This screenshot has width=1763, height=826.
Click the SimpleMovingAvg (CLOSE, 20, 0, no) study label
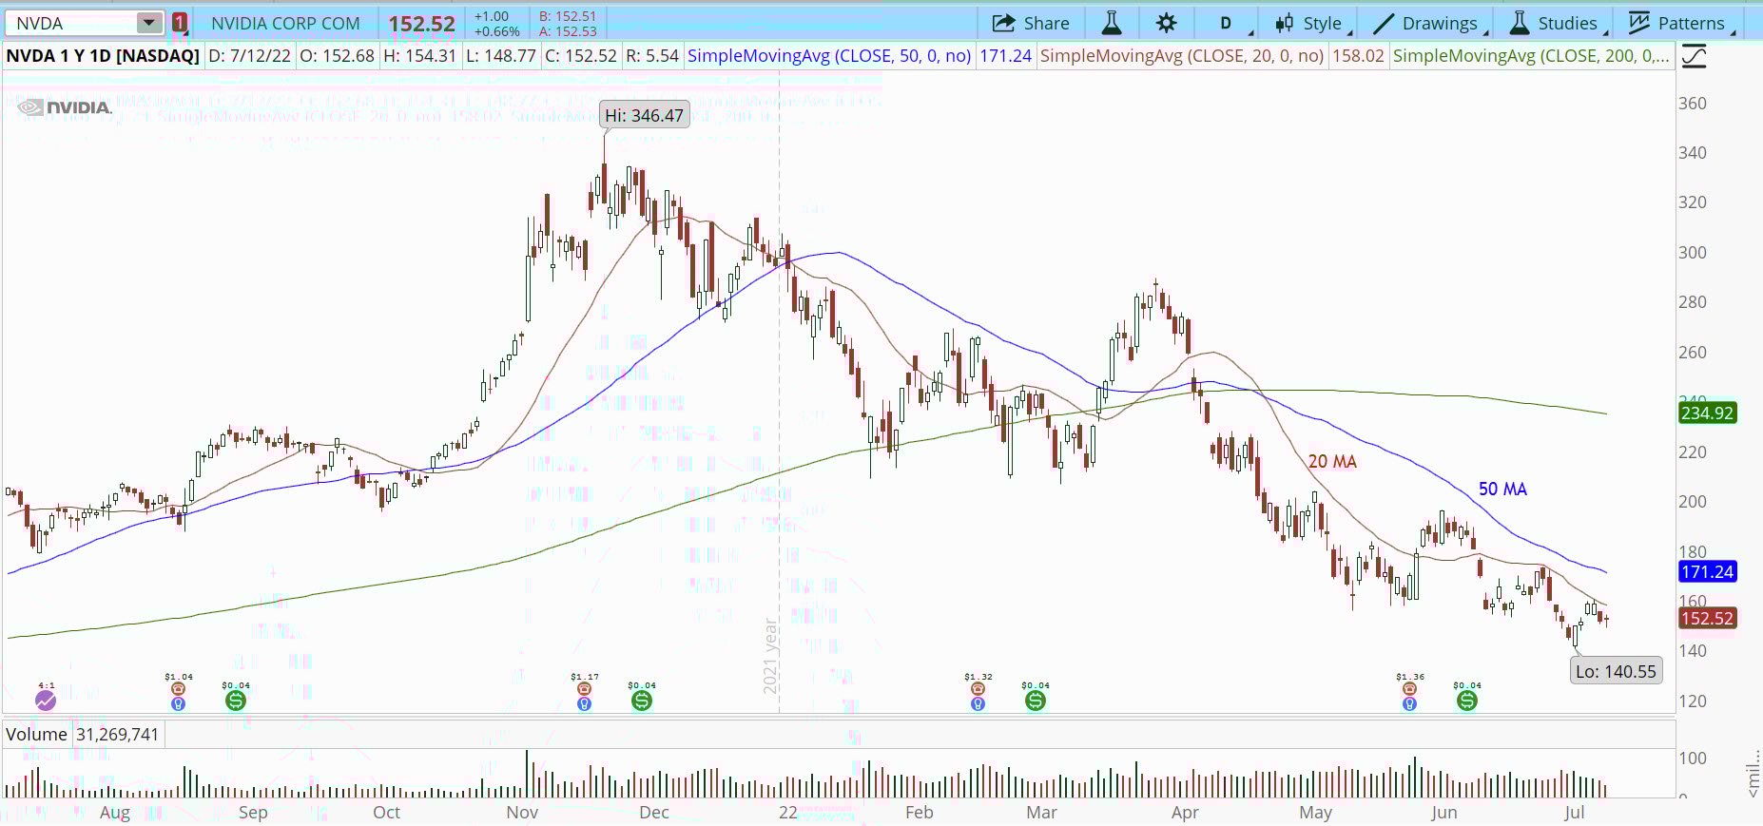tap(1182, 56)
